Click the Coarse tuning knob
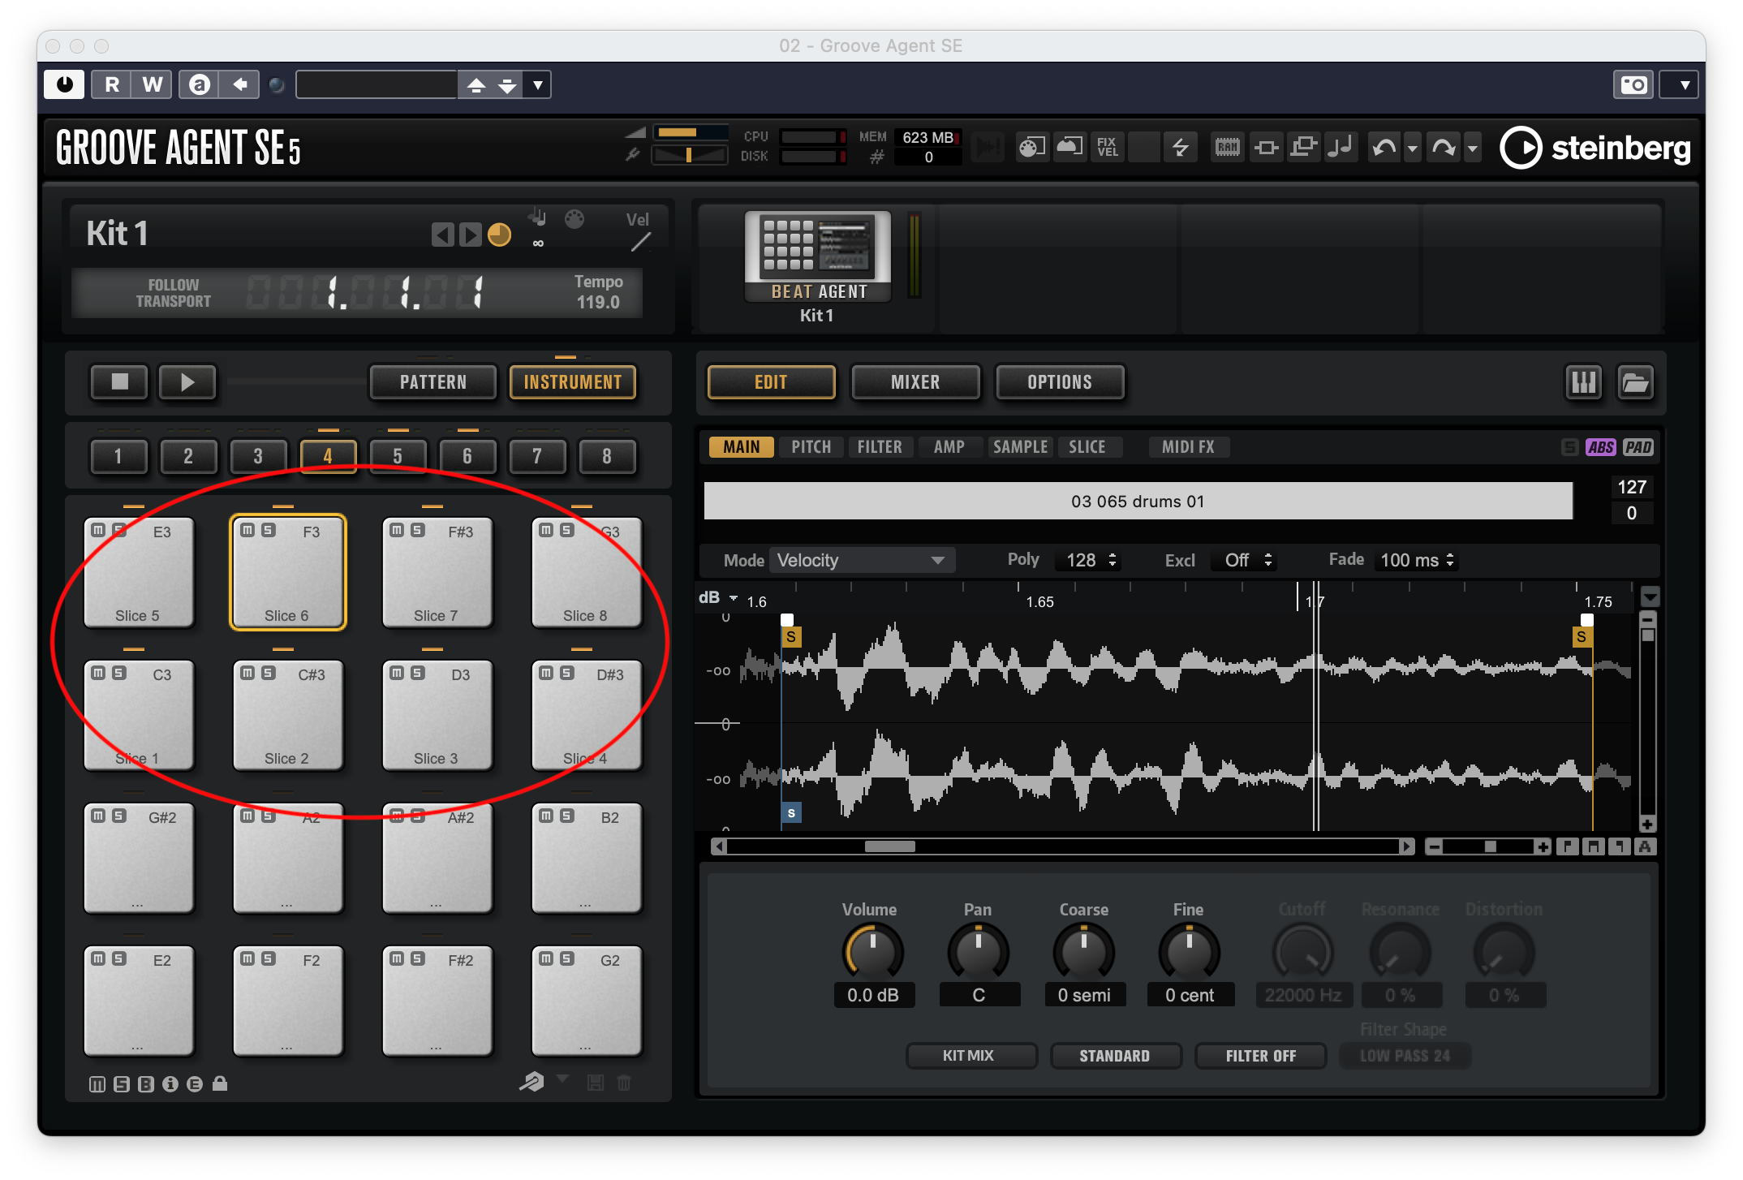This screenshot has height=1180, width=1743. (x=1084, y=952)
